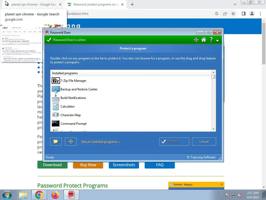Bookmark this page with star icon
The width and height of the screenshot is (266, 200).
click(233, 14)
